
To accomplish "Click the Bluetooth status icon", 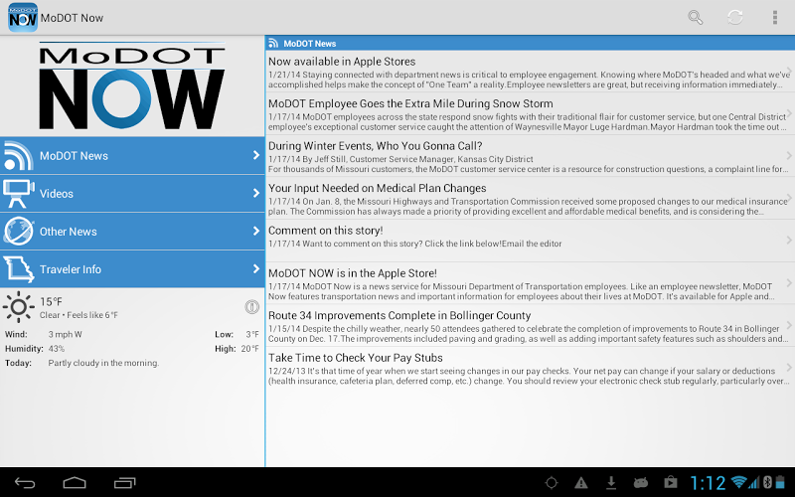I will [x=767, y=482].
